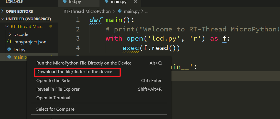Collapse the Untitled (Workspace) section
This screenshot has width=280, height=119.
point(3,19)
